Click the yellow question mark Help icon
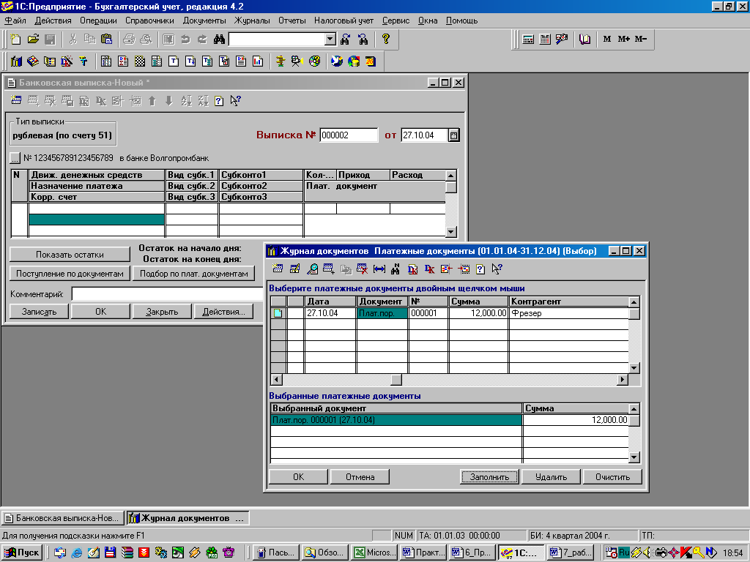 click(385, 40)
